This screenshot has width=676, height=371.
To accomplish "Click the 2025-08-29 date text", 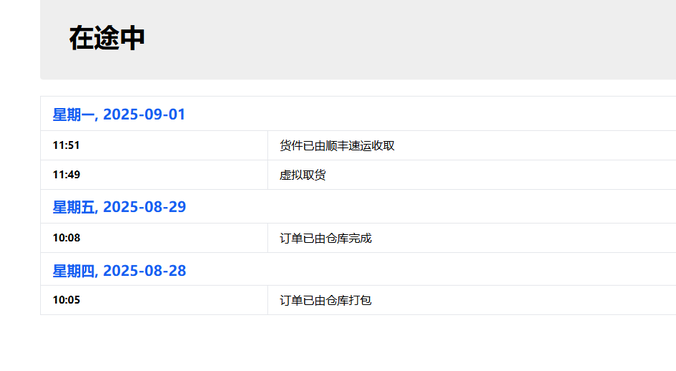I will click(144, 207).
